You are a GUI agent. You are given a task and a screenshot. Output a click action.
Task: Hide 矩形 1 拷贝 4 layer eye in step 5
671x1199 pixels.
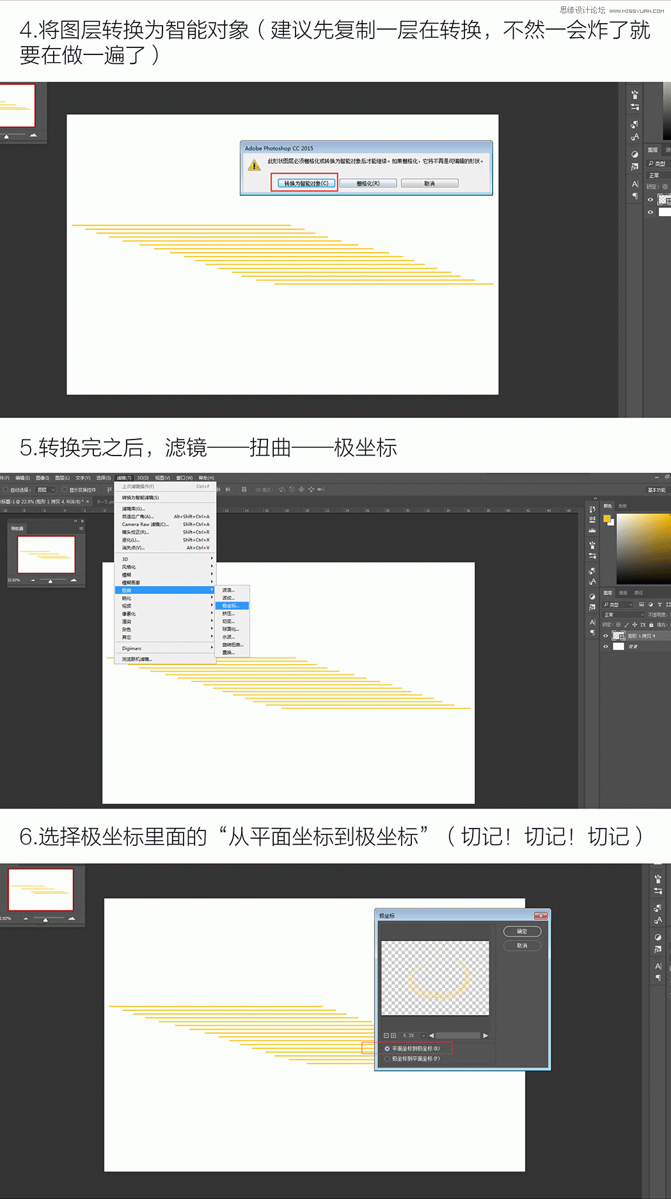click(x=606, y=636)
